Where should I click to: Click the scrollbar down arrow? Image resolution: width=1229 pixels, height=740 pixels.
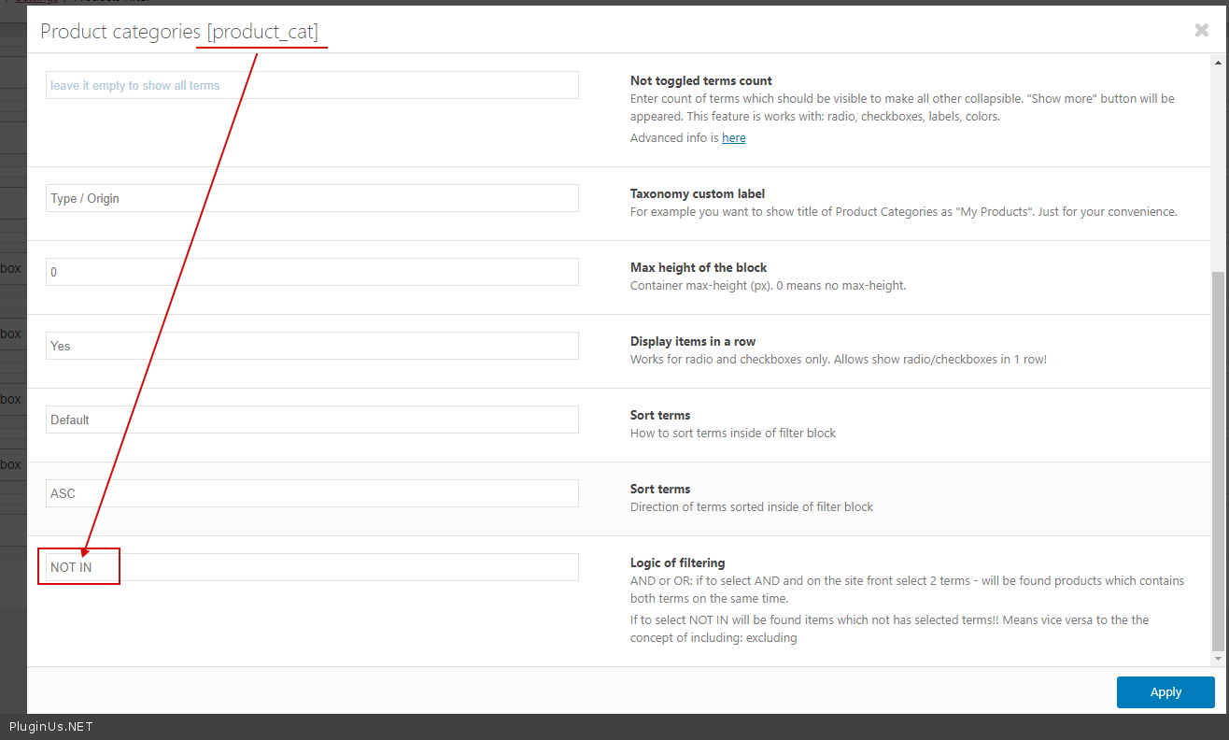[x=1217, y=659]
